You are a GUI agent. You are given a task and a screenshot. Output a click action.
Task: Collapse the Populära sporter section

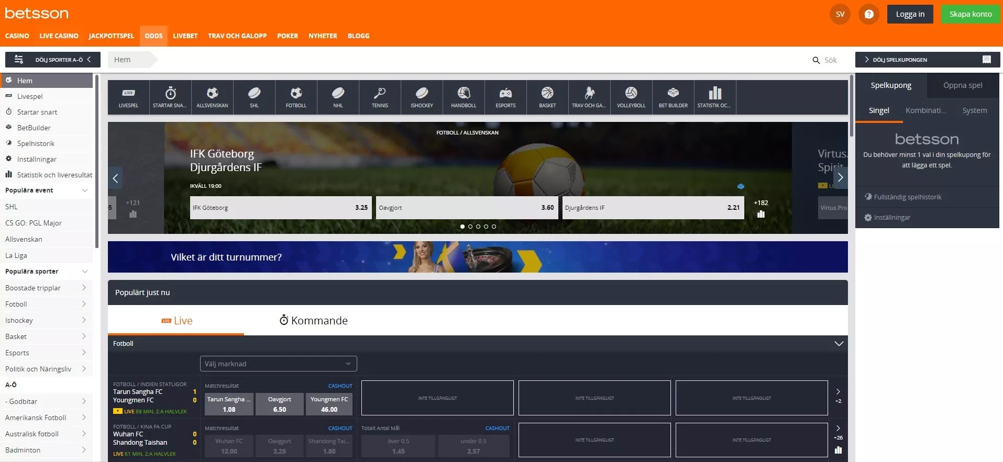click(85, 272)
